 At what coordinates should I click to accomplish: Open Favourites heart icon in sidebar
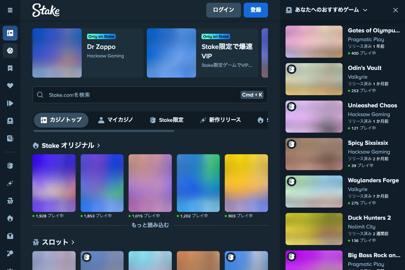coord(10,86)
